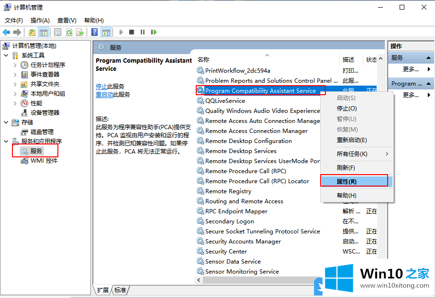The image size is (435, 298).
Task: Select 事件查看器 in the tree
Action: (45, 74)
